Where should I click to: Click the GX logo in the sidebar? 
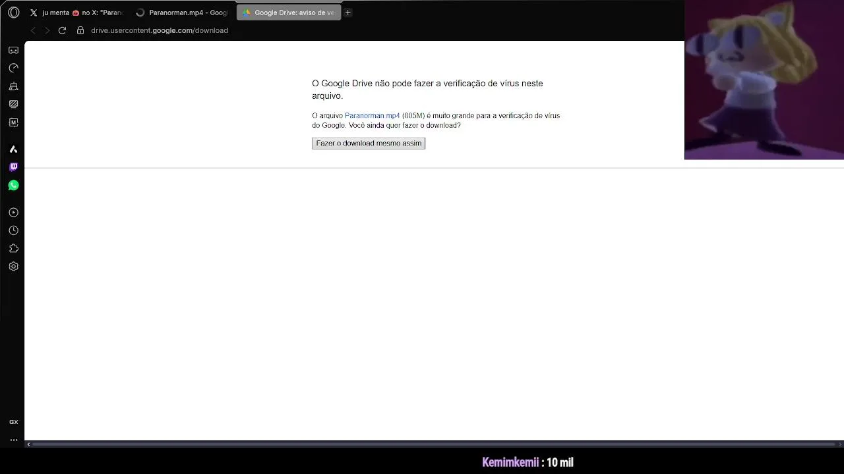coord(13,422)
